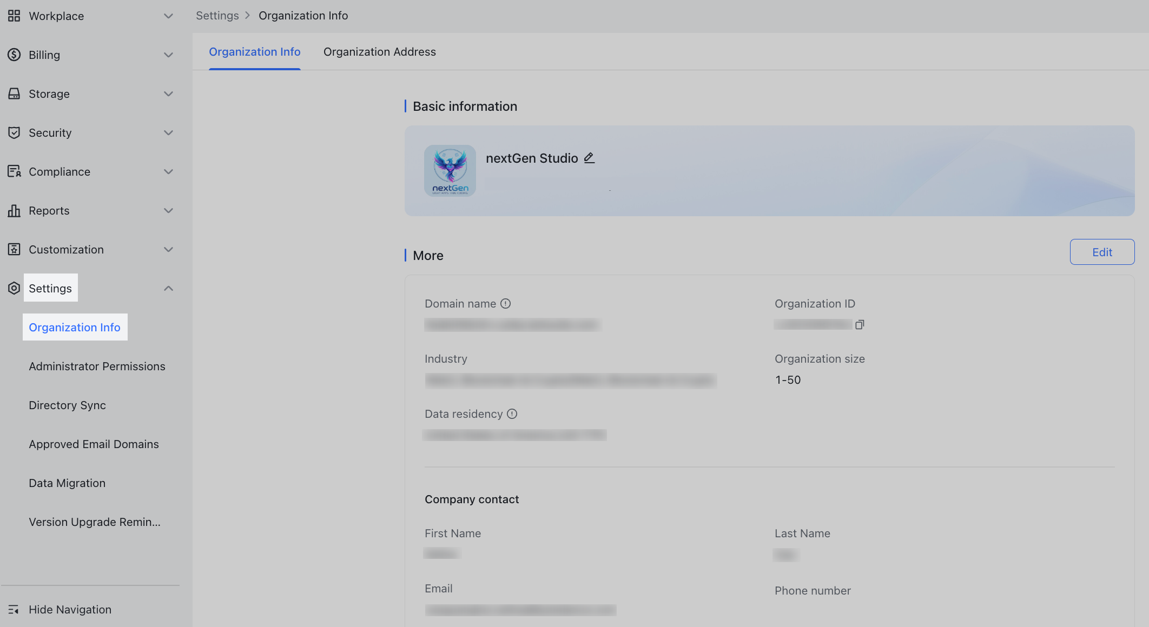Screen dimensions: 1149x627
Task: Click Data residency info icon
Action: [512, 414]
